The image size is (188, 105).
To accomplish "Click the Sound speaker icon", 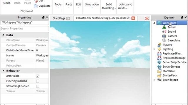I will [x=164, y=32].
